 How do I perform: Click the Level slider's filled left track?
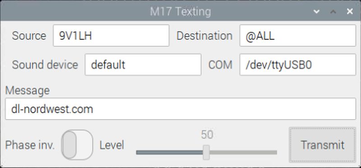pyautogui.click(x=170, y=152)
